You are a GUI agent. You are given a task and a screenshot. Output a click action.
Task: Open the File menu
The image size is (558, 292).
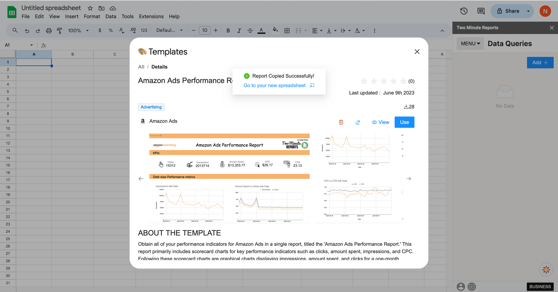coord(26,16)
